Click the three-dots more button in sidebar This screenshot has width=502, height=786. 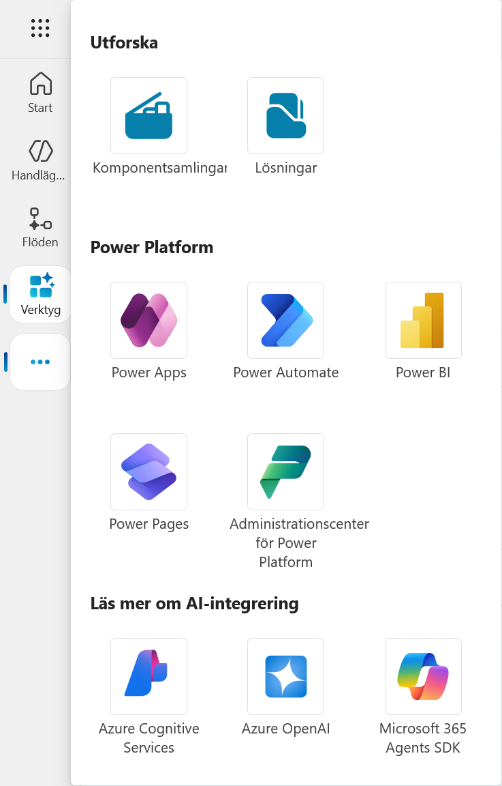40,362
